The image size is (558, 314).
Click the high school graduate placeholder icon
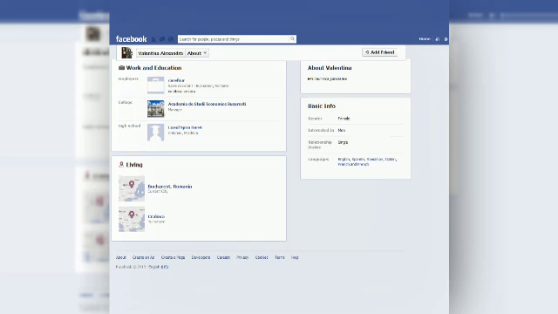click(x=156, y=132)
